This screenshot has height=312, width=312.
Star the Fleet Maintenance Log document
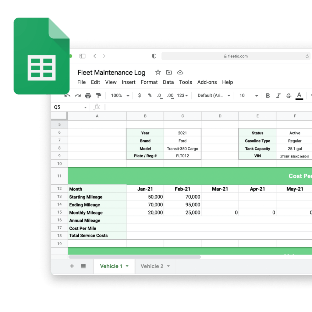158,72
